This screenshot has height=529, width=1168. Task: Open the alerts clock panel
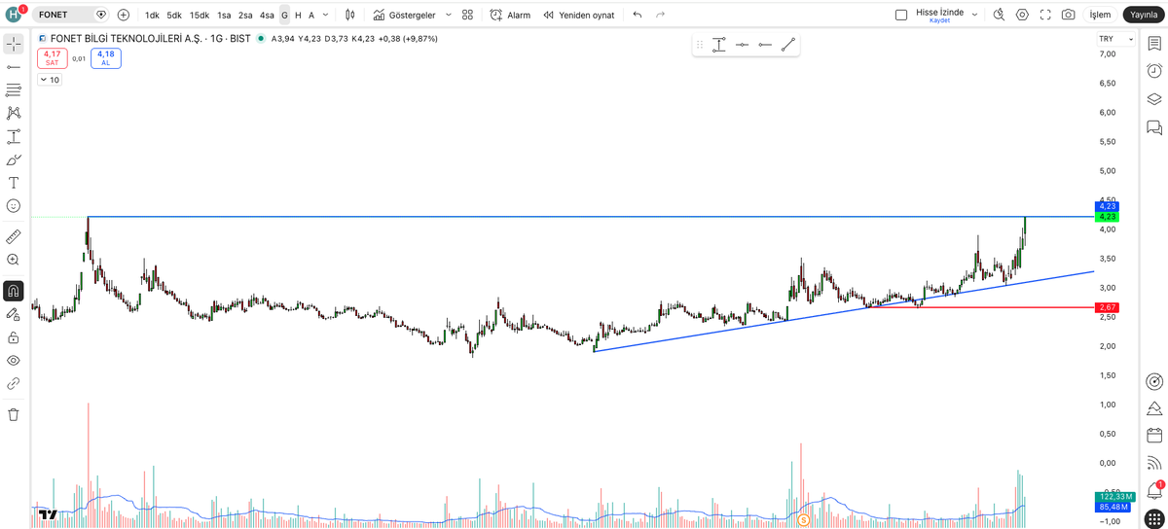pyautogui.click(x=1154, y=71)
